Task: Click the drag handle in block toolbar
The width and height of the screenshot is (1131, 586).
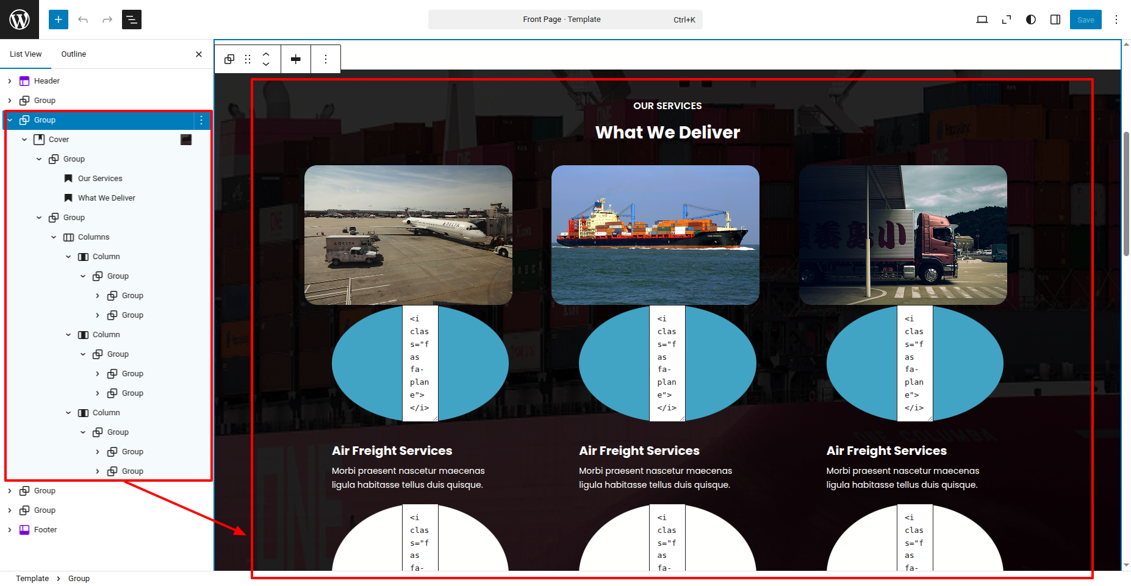Action: pos(248,59)
